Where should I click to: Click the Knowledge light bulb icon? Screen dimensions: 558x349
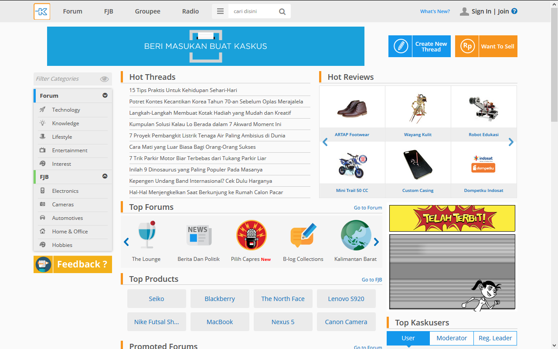[42, 123]
